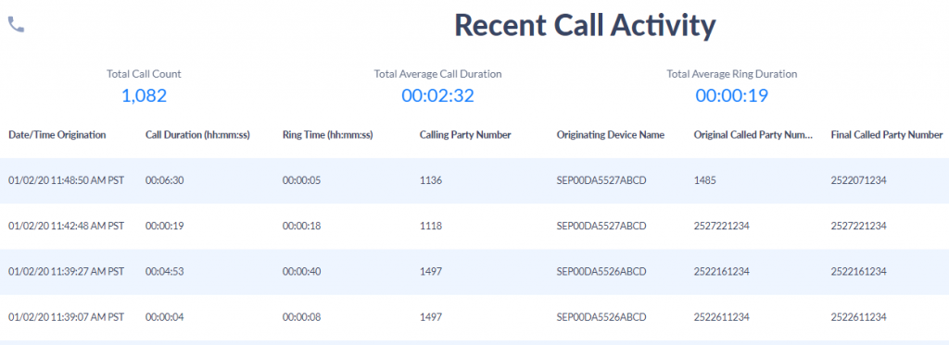Sort by Original Called Party Number header
Viewport: 949px width, 345px height.
point(754,135)
